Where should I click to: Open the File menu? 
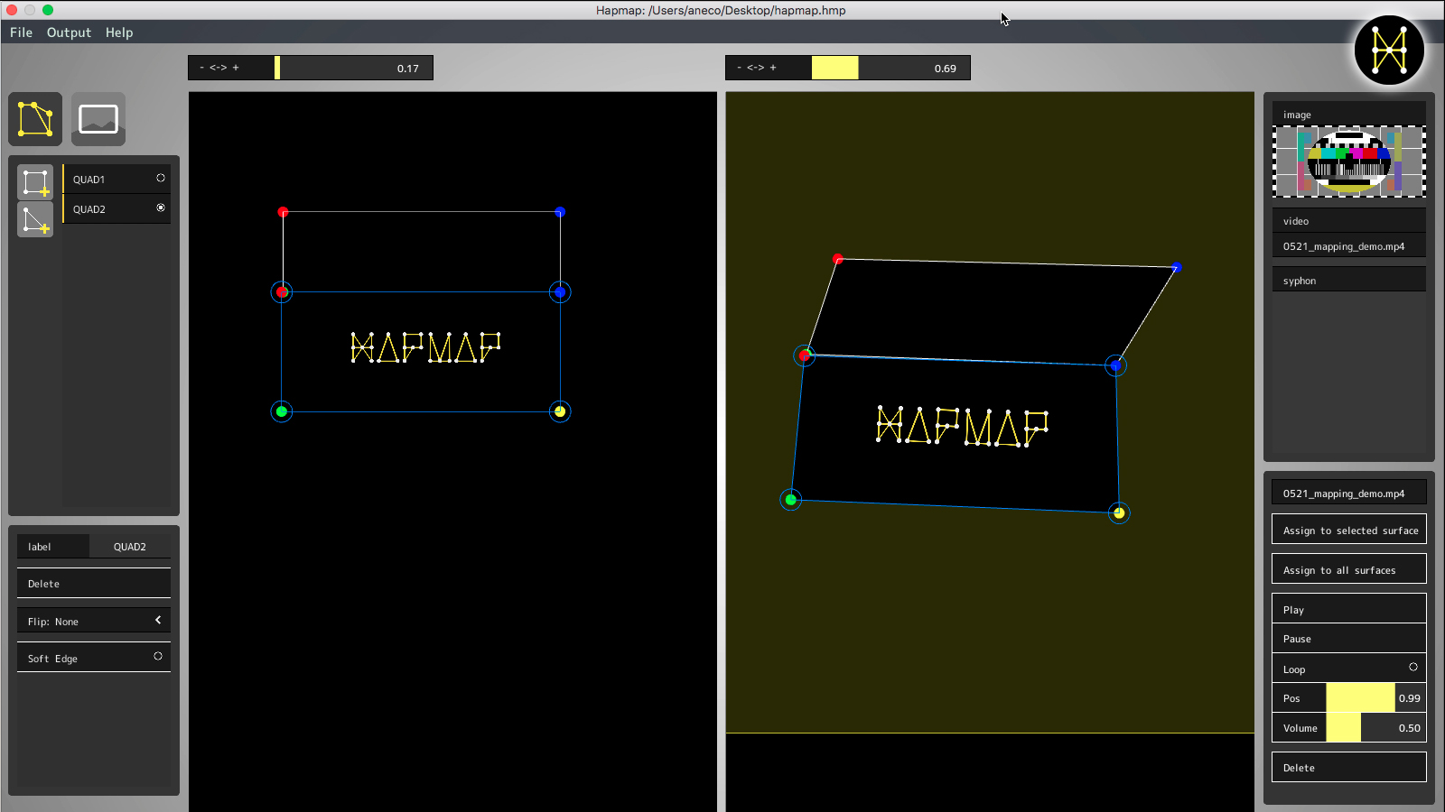tap(21, 32)
